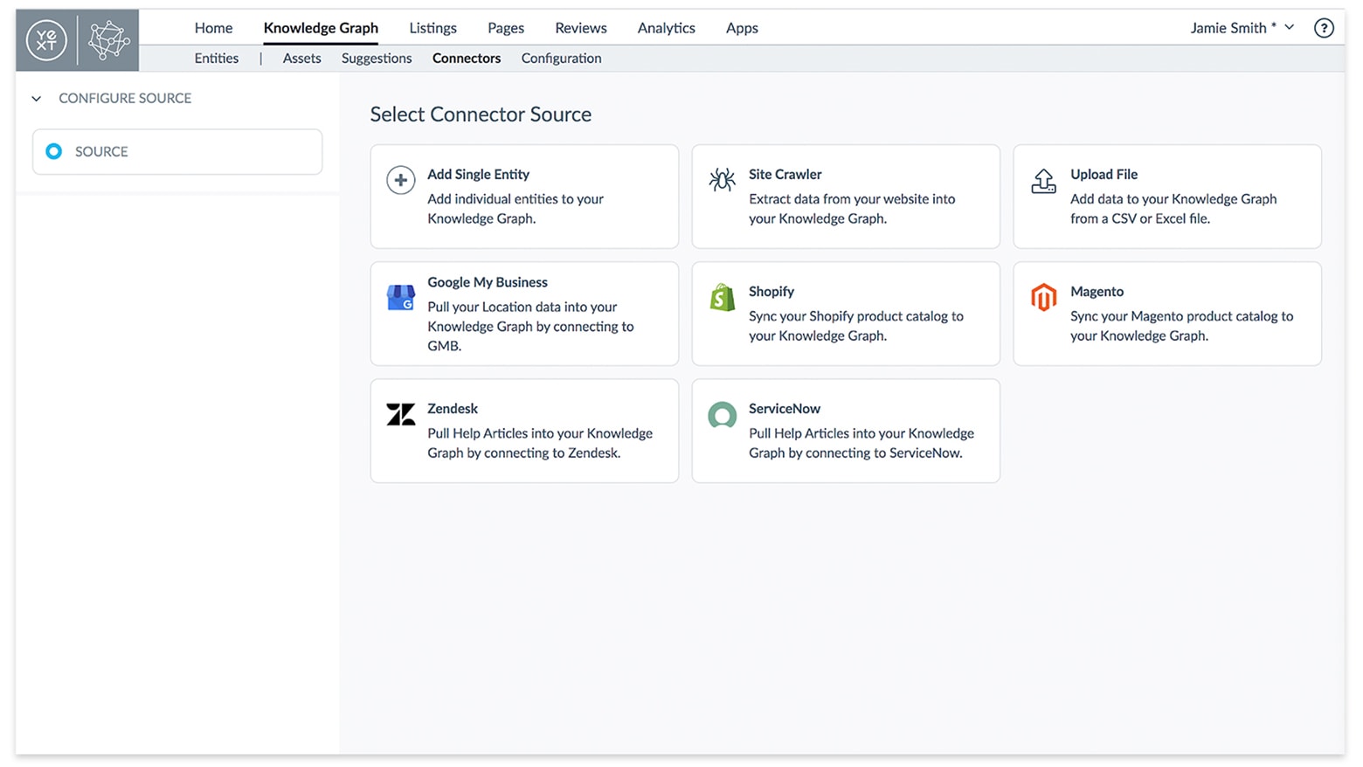Go to the Home tab

213,28
